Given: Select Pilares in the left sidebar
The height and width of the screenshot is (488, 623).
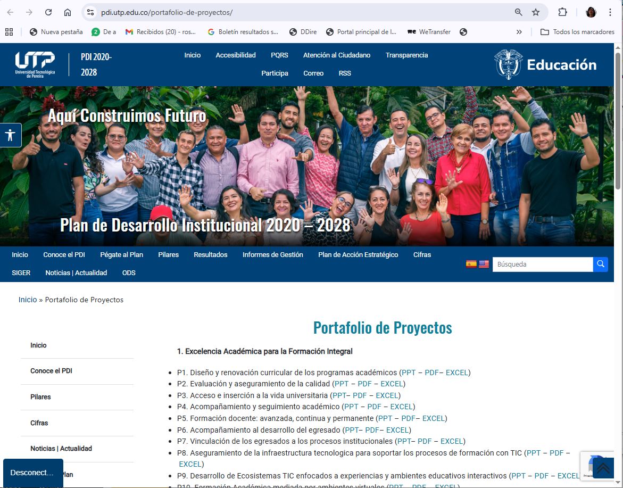Looking at the screenshot, I should tap(40, 397).
